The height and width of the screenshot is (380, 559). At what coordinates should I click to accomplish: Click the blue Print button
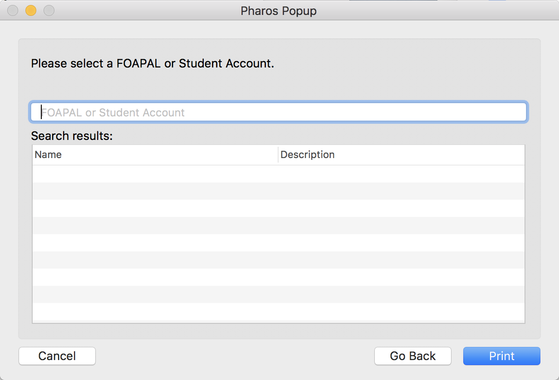point(501,356)
